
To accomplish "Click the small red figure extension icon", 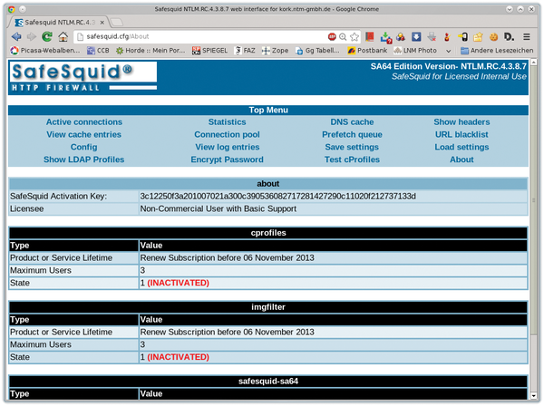I will [x=447, y=37].
